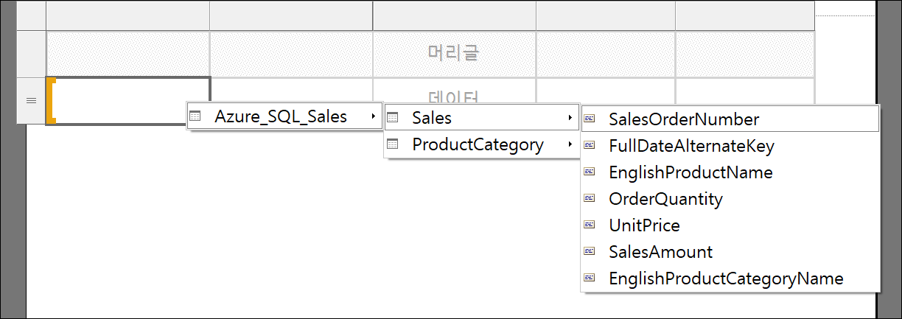
Task: Choose the SalesOrderNumber field
Action: pyautogui.click(x=730, y=119)
